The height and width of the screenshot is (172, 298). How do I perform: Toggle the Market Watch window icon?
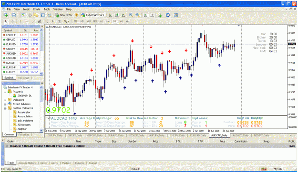click(23, 15)
